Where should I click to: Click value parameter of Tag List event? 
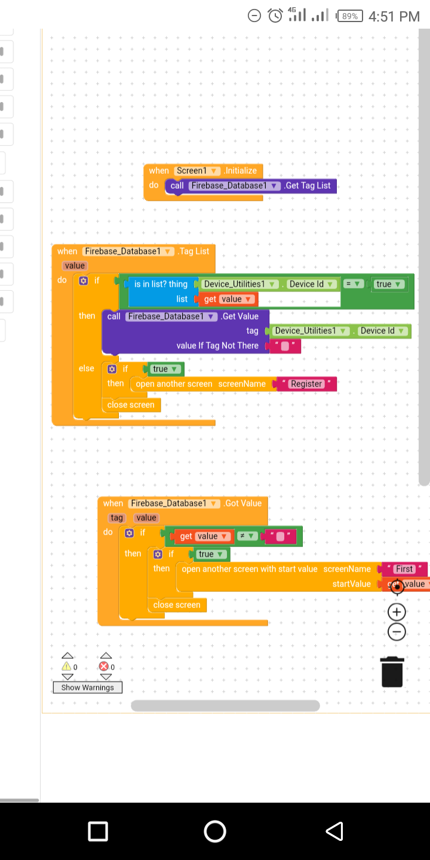[75, 266]
